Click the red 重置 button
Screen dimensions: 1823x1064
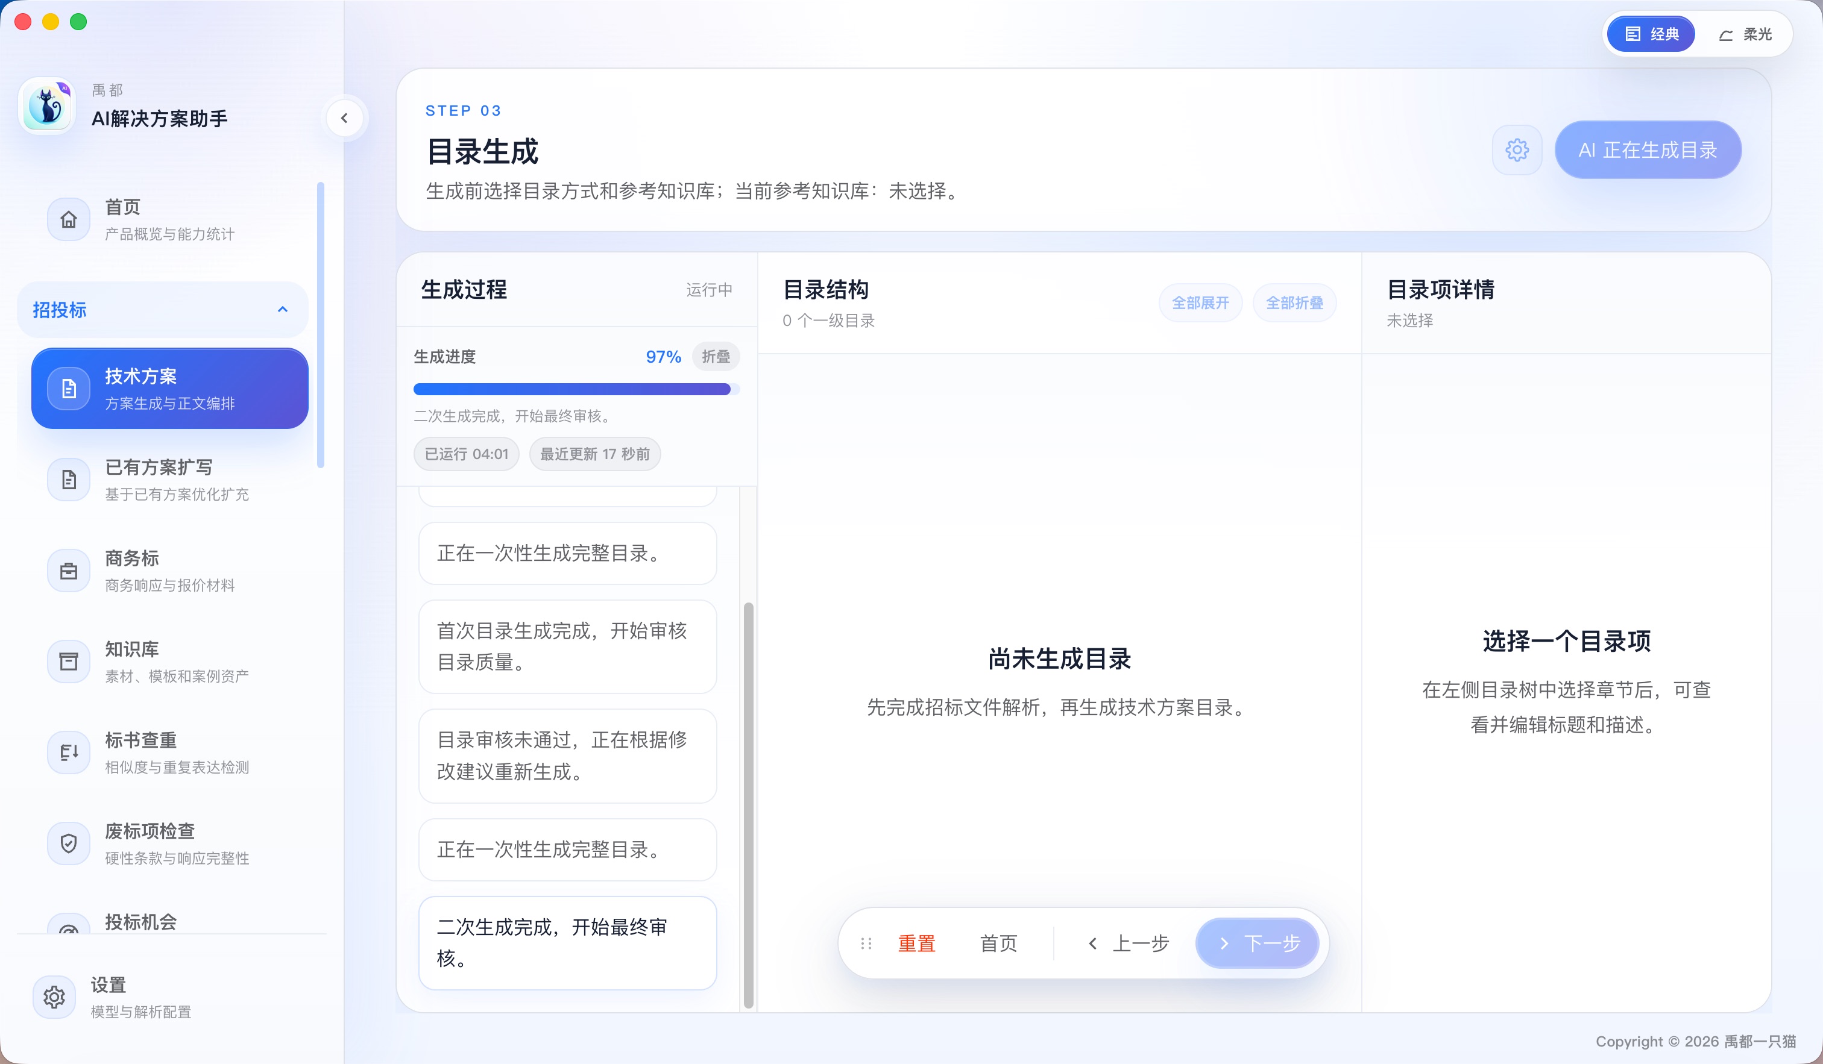pos(916,944)
